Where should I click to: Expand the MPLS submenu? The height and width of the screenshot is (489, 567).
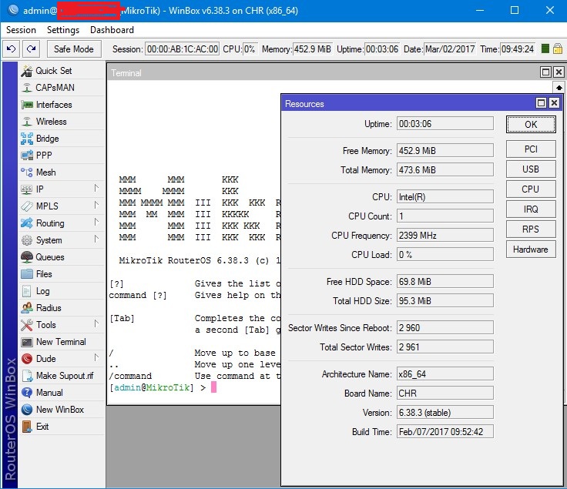click(96, 206)
